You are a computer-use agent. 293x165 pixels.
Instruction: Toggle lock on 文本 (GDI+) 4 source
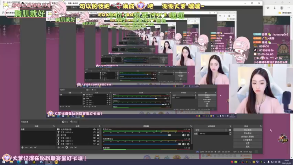tap(98, 132)
